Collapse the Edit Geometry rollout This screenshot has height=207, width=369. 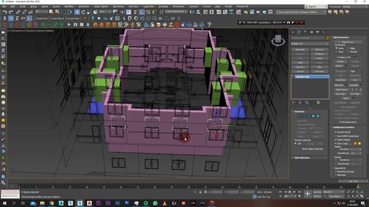coord(341,37)
